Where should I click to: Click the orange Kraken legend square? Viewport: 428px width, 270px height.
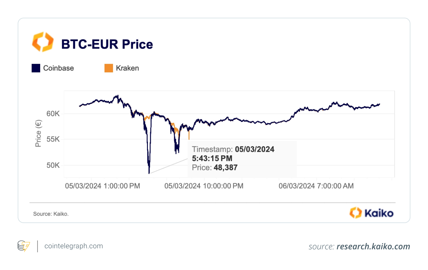(x=109, y=68)
